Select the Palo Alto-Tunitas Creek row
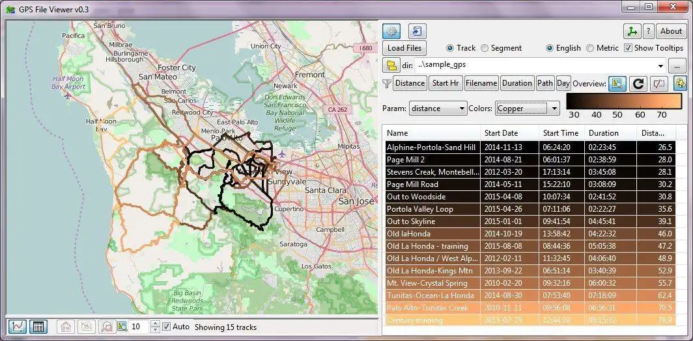 pyautogui.click(x=529, y=307)
